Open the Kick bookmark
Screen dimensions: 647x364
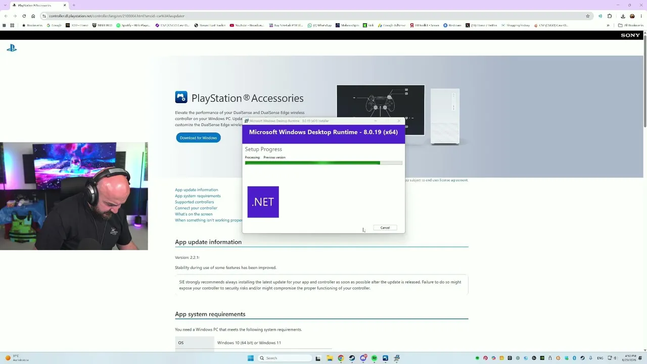pos(368,25)
